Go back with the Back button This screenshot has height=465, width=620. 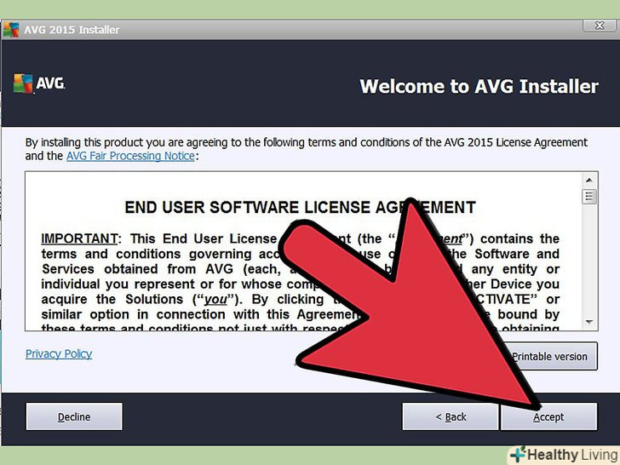coord(451,416)
